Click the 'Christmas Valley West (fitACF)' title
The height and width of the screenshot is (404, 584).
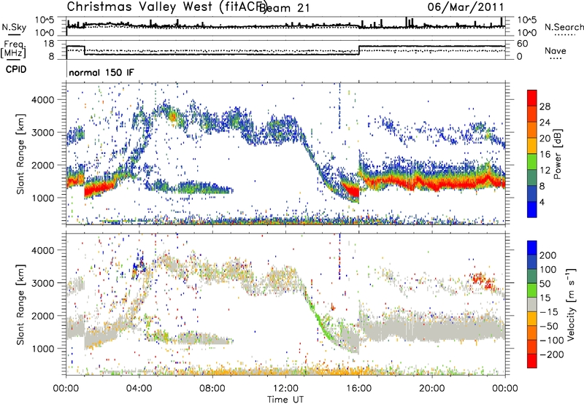coord(166,7)
